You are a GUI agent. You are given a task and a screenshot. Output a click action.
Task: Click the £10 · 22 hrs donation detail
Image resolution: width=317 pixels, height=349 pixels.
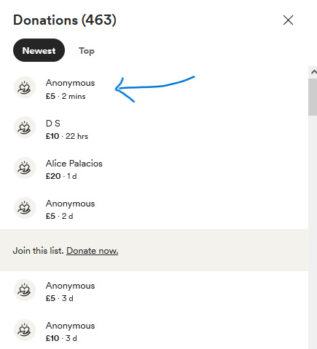67,136
